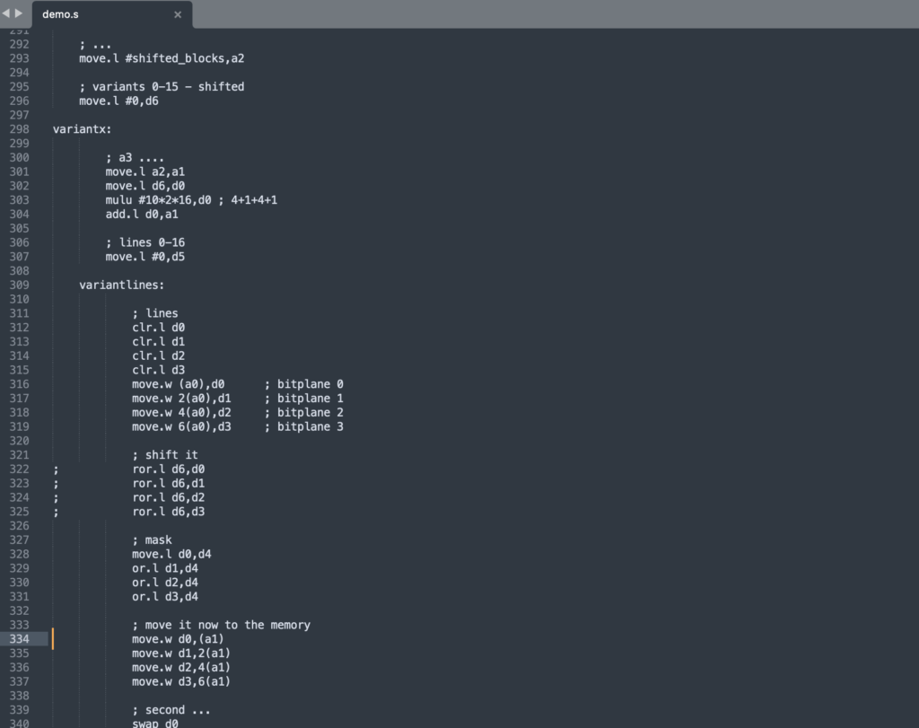Click the left tab navigation arrow
The width and height of the screenshot is (919, 728).
6,13
